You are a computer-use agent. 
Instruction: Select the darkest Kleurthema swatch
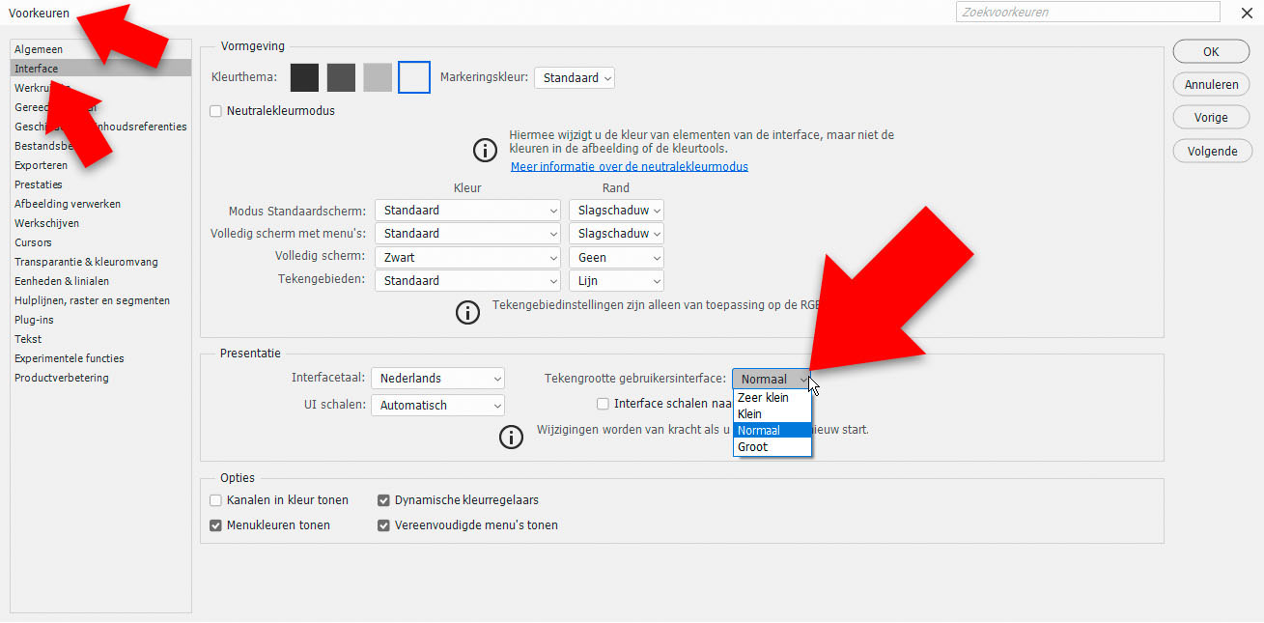pyautogui.click(x=304, y=77)
